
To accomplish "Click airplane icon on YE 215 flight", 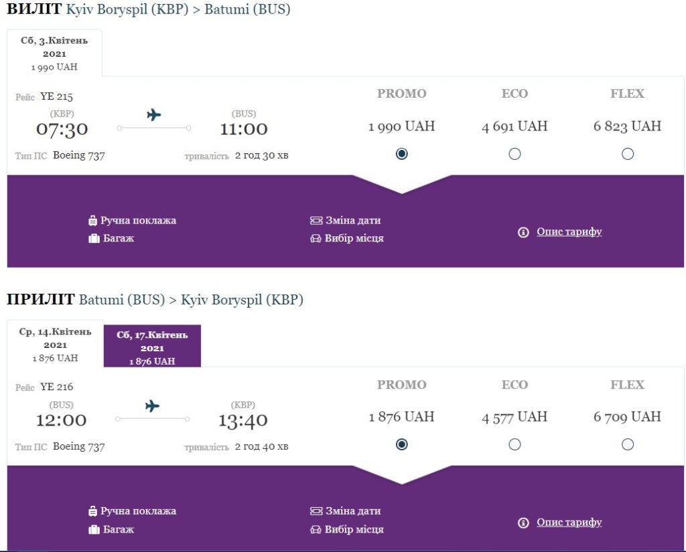I will click(x=154, y=115).
